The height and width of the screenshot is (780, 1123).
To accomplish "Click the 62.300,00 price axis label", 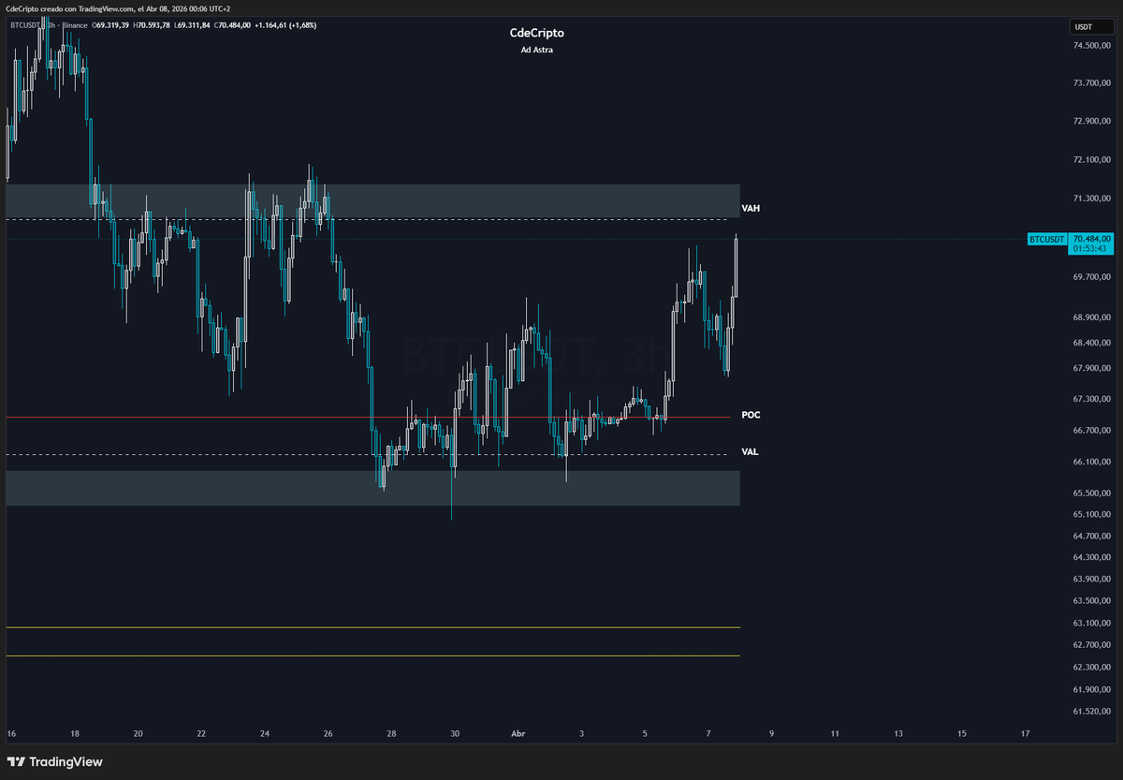I will coord(1091,668).
